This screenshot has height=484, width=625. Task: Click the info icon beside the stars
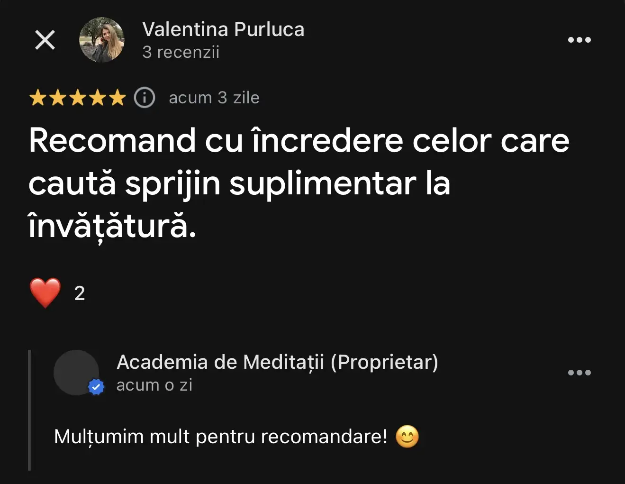145,98
